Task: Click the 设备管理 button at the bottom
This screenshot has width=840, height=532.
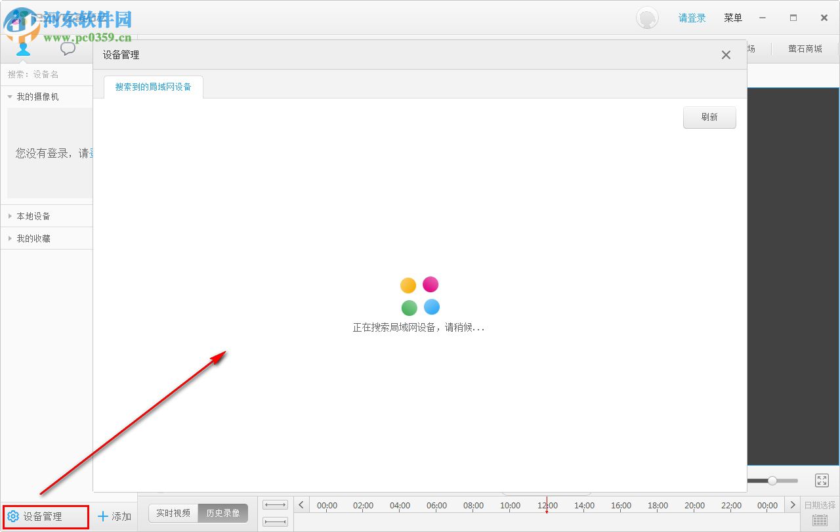Action: tap(45, 517)
